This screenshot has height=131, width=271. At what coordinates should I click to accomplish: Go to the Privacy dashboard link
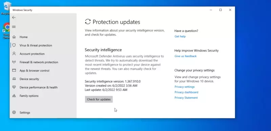[x=186, y=92]
